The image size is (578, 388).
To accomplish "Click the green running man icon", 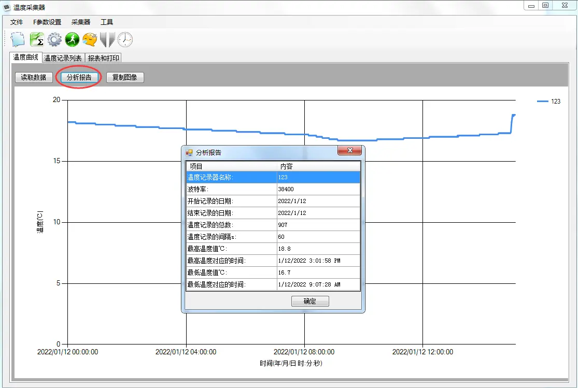I will (x=72, y=39).
